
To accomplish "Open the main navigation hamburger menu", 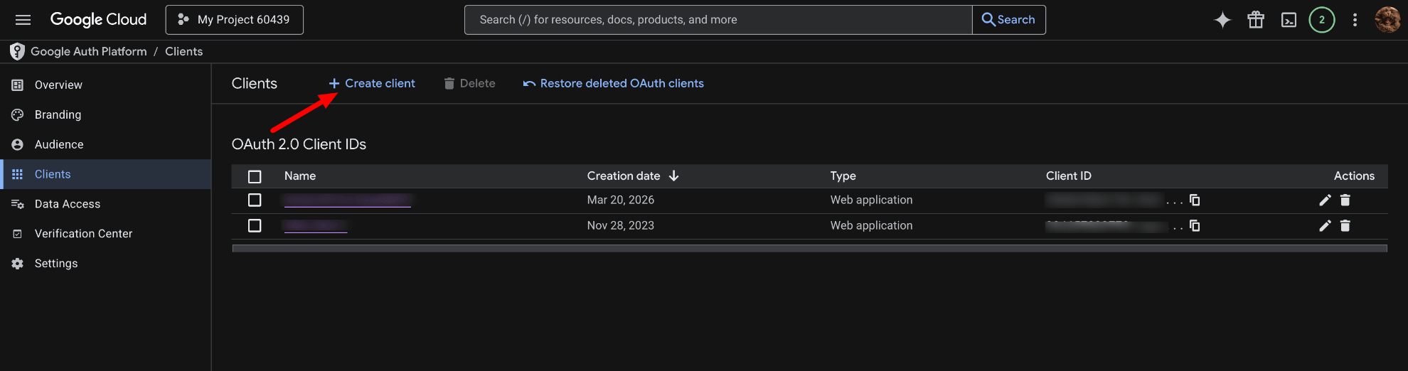I will [x=23, y=20].
